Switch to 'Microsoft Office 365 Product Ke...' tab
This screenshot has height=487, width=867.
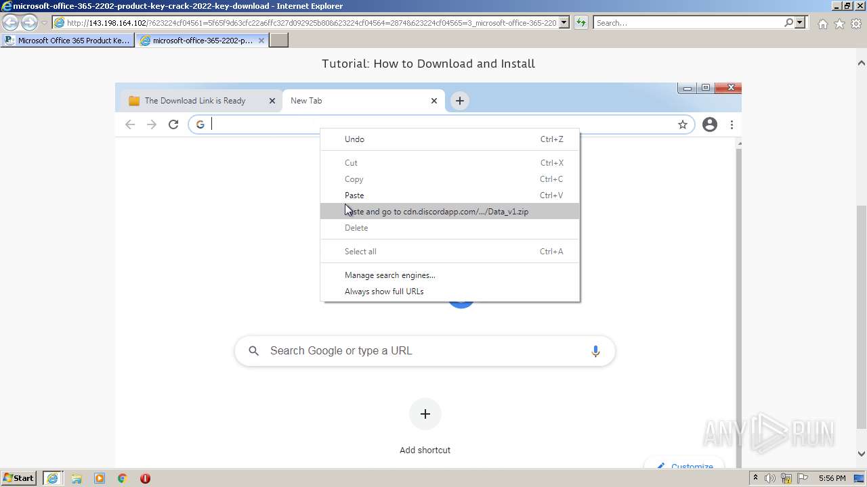pyautogui.click(x=68, y=41)
